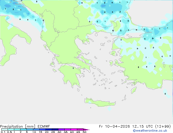The width and height of the screenshot is (173, 133).
Task: Choose the 2–5 mm legend color swatch
Action: (23, 129)
